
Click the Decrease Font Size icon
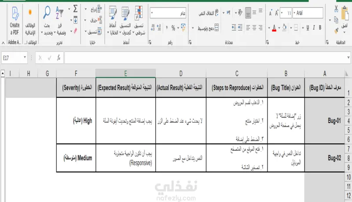pos(270,13)
